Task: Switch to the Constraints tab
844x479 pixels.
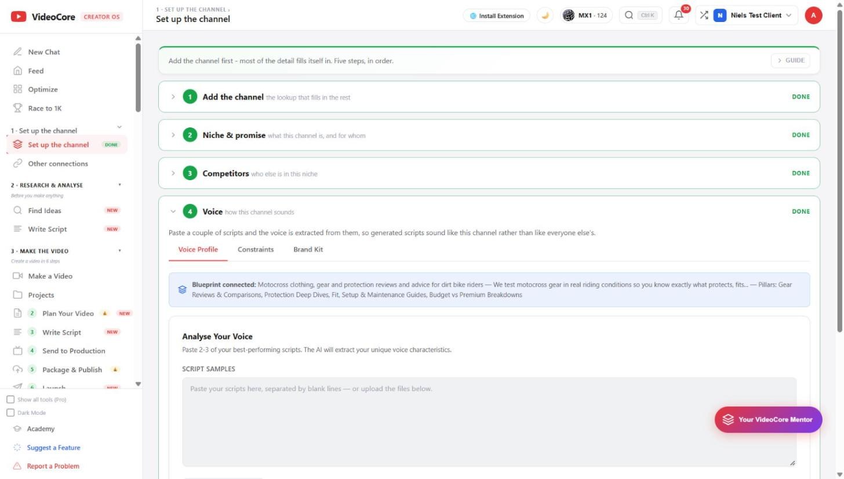Action: tap(256, 250)
